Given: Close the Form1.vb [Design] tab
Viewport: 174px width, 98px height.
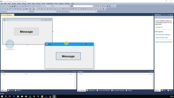Looking at the screenshot, I should click(x=13, y=15).
